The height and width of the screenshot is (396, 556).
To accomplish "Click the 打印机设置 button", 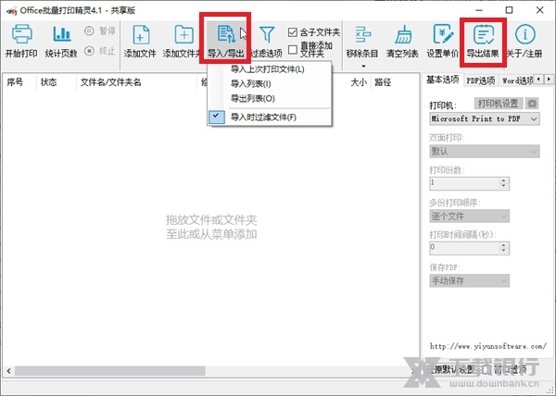I will [x=499, y=104].
